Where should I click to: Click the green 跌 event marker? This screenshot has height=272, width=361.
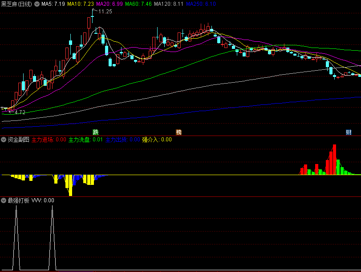(96, 132)
